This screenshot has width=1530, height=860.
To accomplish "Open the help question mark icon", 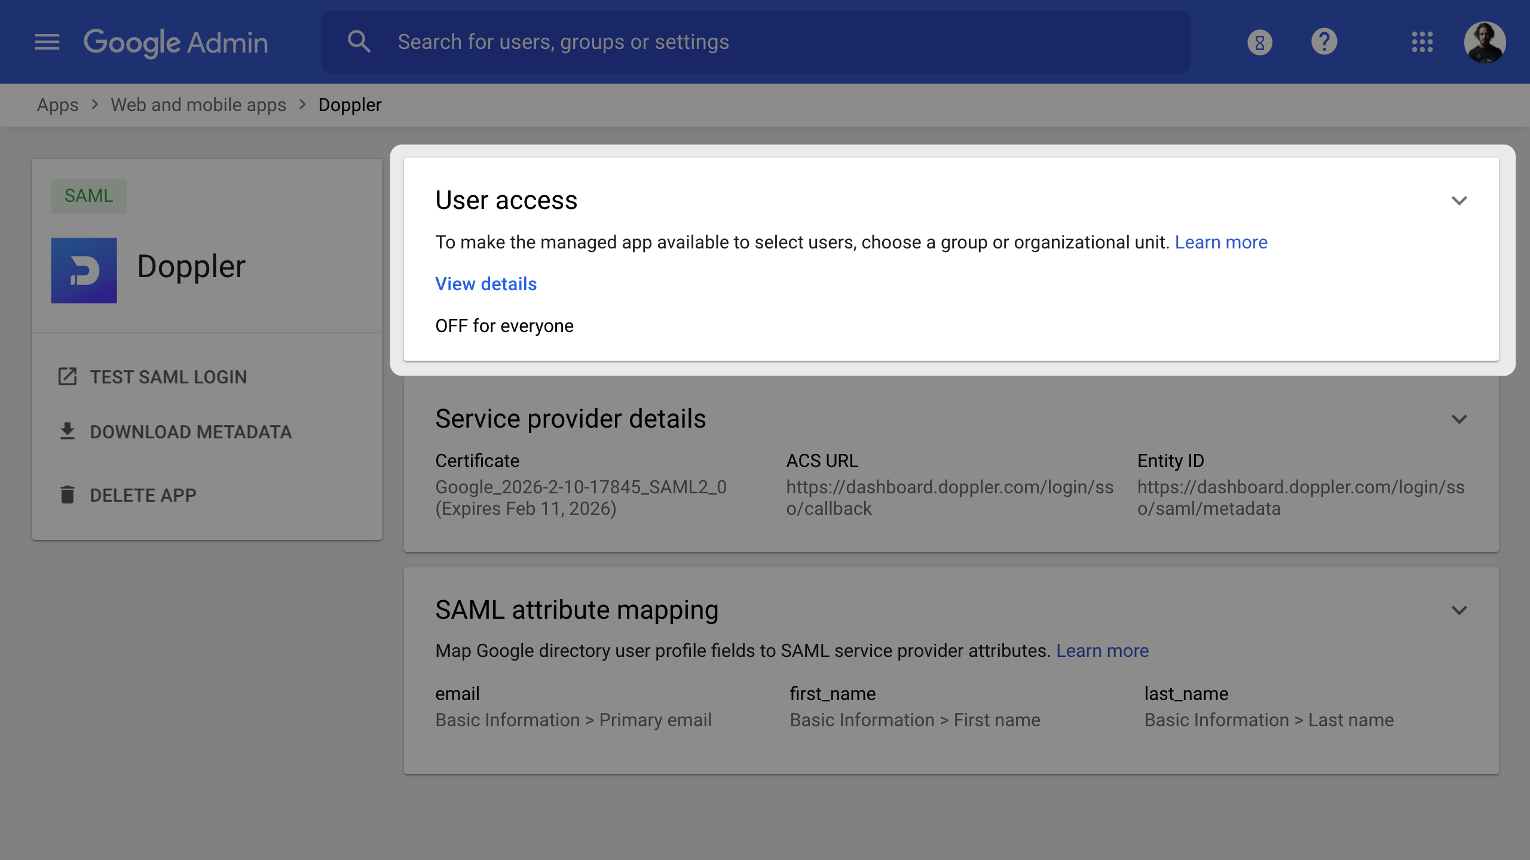I will [1324, 42].
